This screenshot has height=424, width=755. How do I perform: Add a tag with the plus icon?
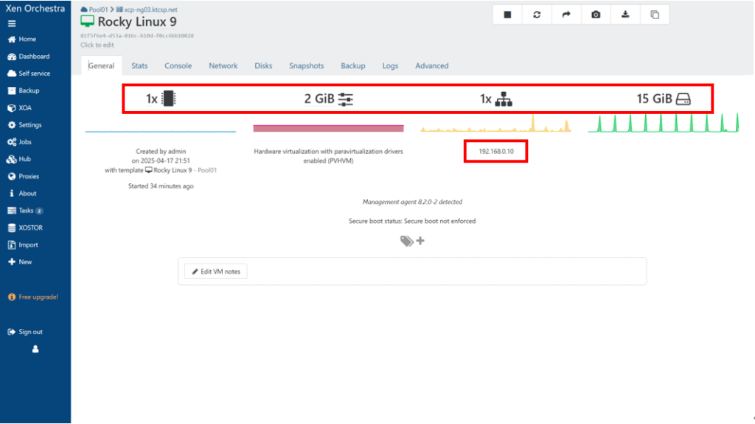420,241
